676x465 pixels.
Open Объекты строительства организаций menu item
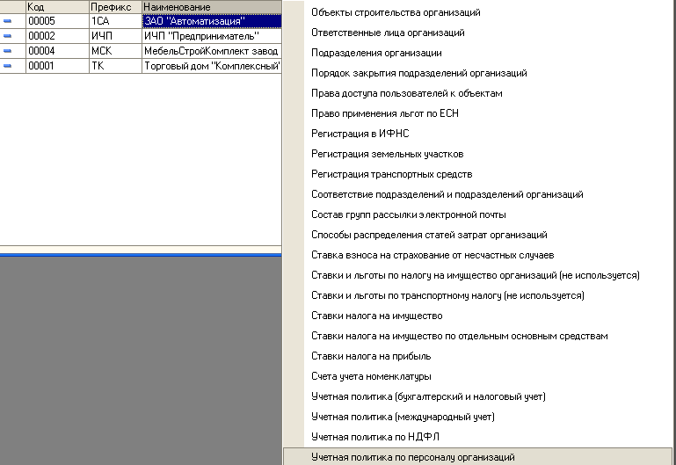(396, 12)
